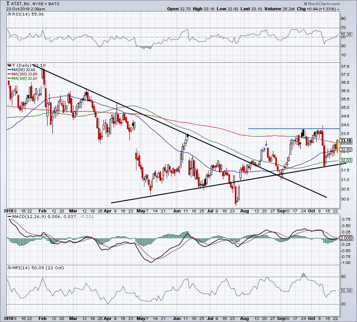Click the 30 level on the RSI axis
The image size is (357, 322).
(x=343, y=46)
